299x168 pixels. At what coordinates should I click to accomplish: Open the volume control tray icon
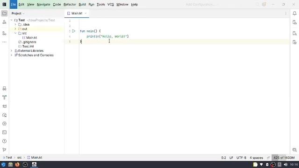coord(285,164)
